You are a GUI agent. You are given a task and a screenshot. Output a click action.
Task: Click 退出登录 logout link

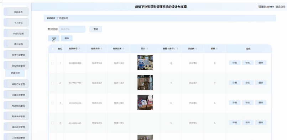tap(280, 7)
